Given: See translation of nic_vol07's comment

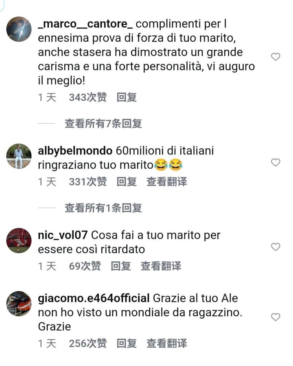Looking at the screenshot, I should coord(161,266).
